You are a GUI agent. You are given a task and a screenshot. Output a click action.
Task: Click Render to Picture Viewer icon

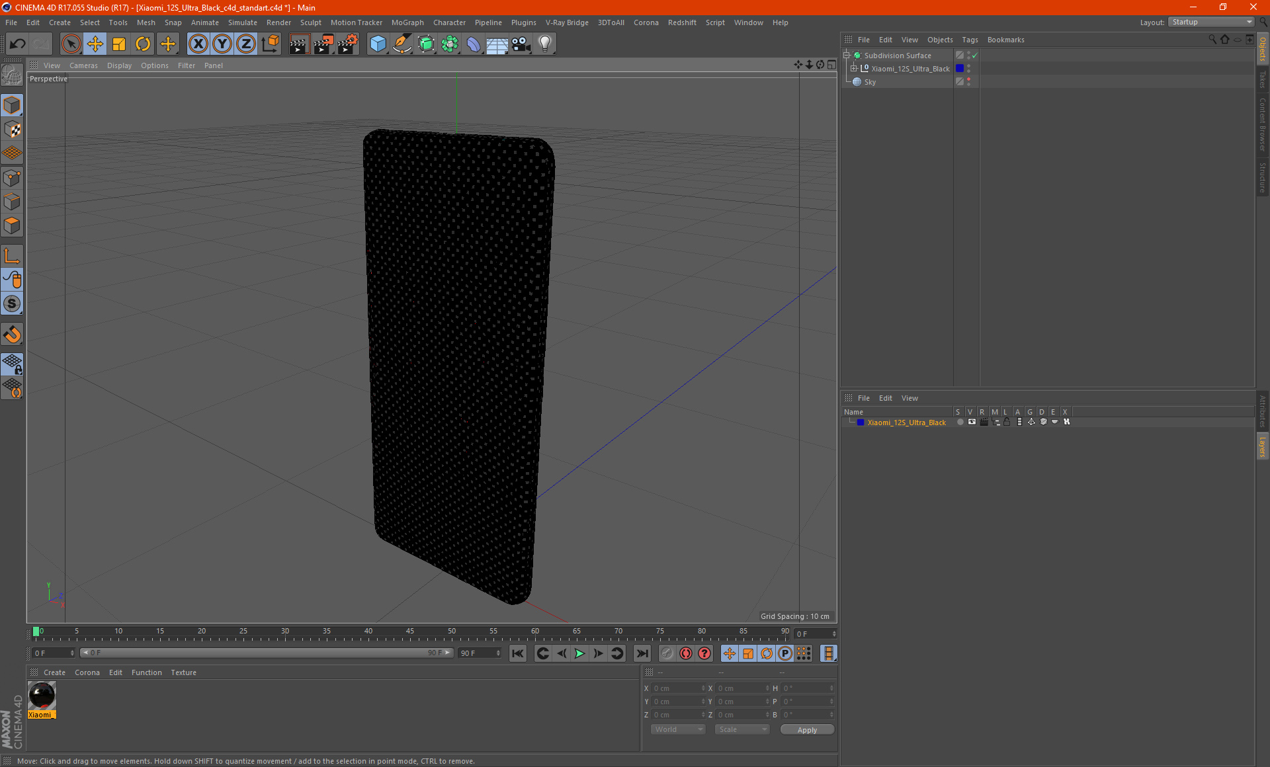[323, 44]
